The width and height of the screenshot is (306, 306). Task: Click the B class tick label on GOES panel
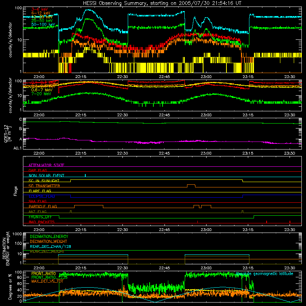click(21, 129)
